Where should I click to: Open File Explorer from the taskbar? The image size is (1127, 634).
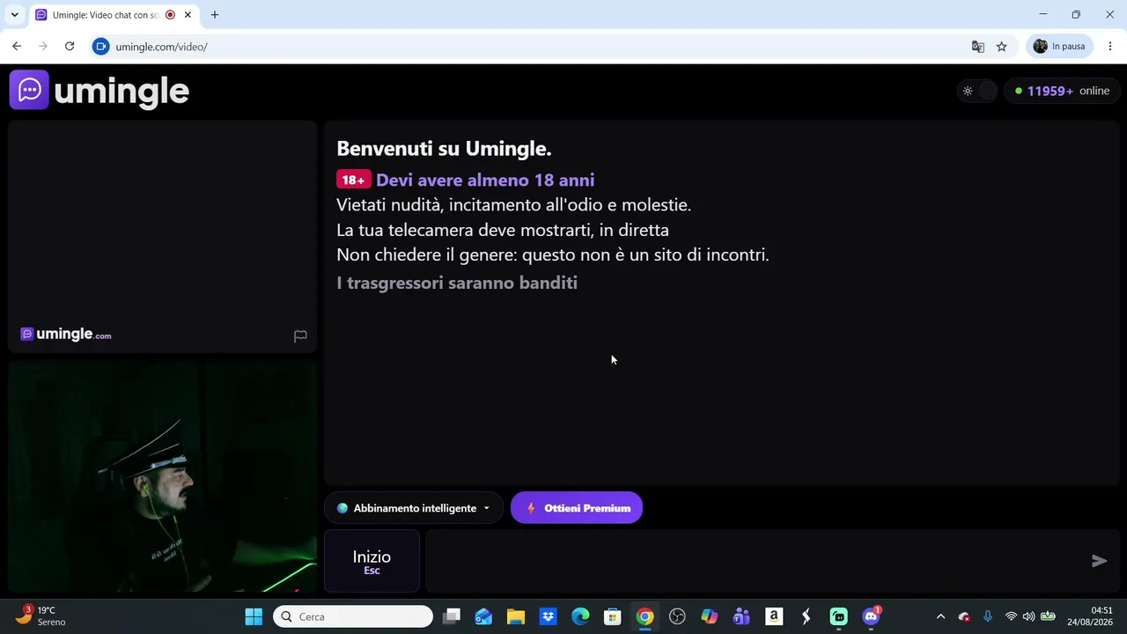pyautogui.click(x=516, y=616)
